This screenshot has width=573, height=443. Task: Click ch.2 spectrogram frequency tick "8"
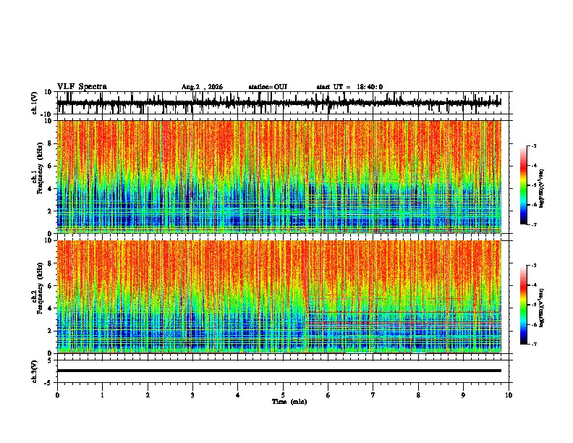[x=51, y=263]
